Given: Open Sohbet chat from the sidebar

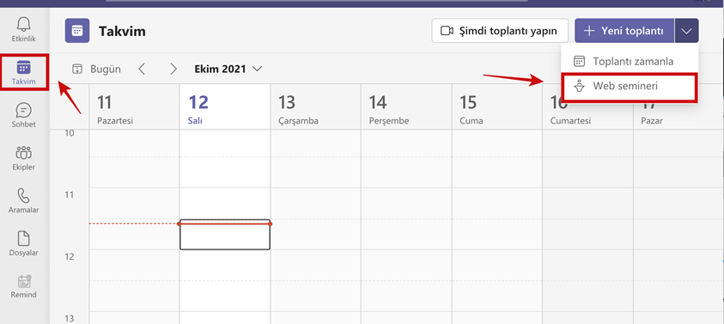Looking at the screenshot, I should coord(23,115).
